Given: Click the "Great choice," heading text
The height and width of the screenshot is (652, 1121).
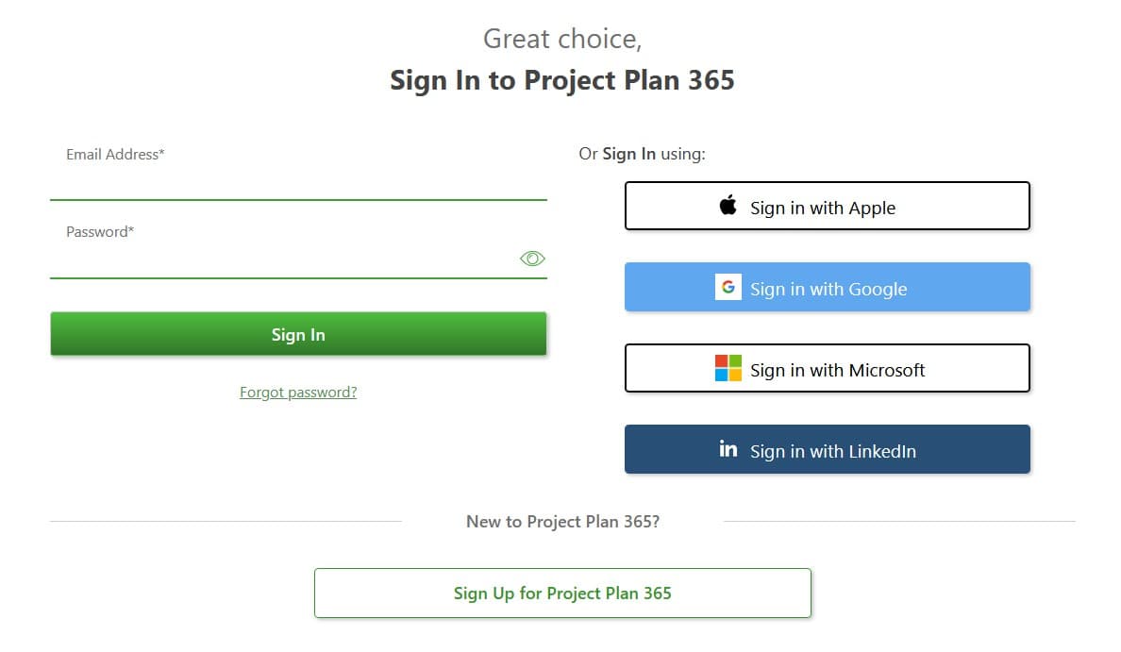Looking at the screenshot, I should (562, 39).
